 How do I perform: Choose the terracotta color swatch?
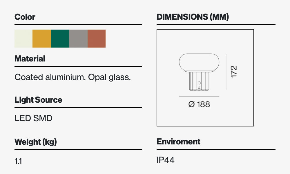(x=97, y=39)
